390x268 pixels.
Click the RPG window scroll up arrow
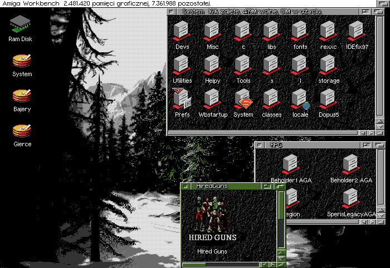pos(381,210)
